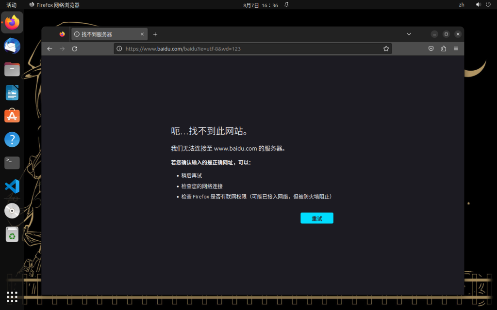
Task: Open a new tab with plus button
Action: pos(155,34)
